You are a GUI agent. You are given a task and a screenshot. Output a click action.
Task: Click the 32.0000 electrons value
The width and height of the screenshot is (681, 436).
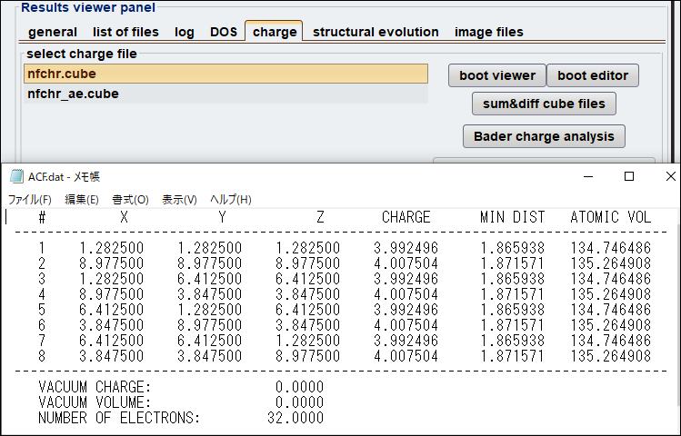pyautogui.click(x=295, y=418)
